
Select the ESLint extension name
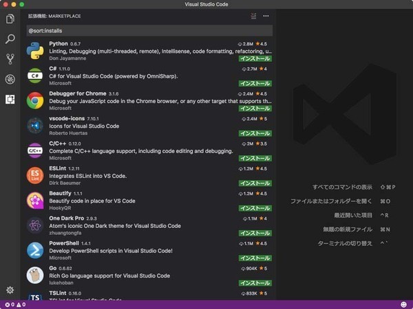[57, 168]
